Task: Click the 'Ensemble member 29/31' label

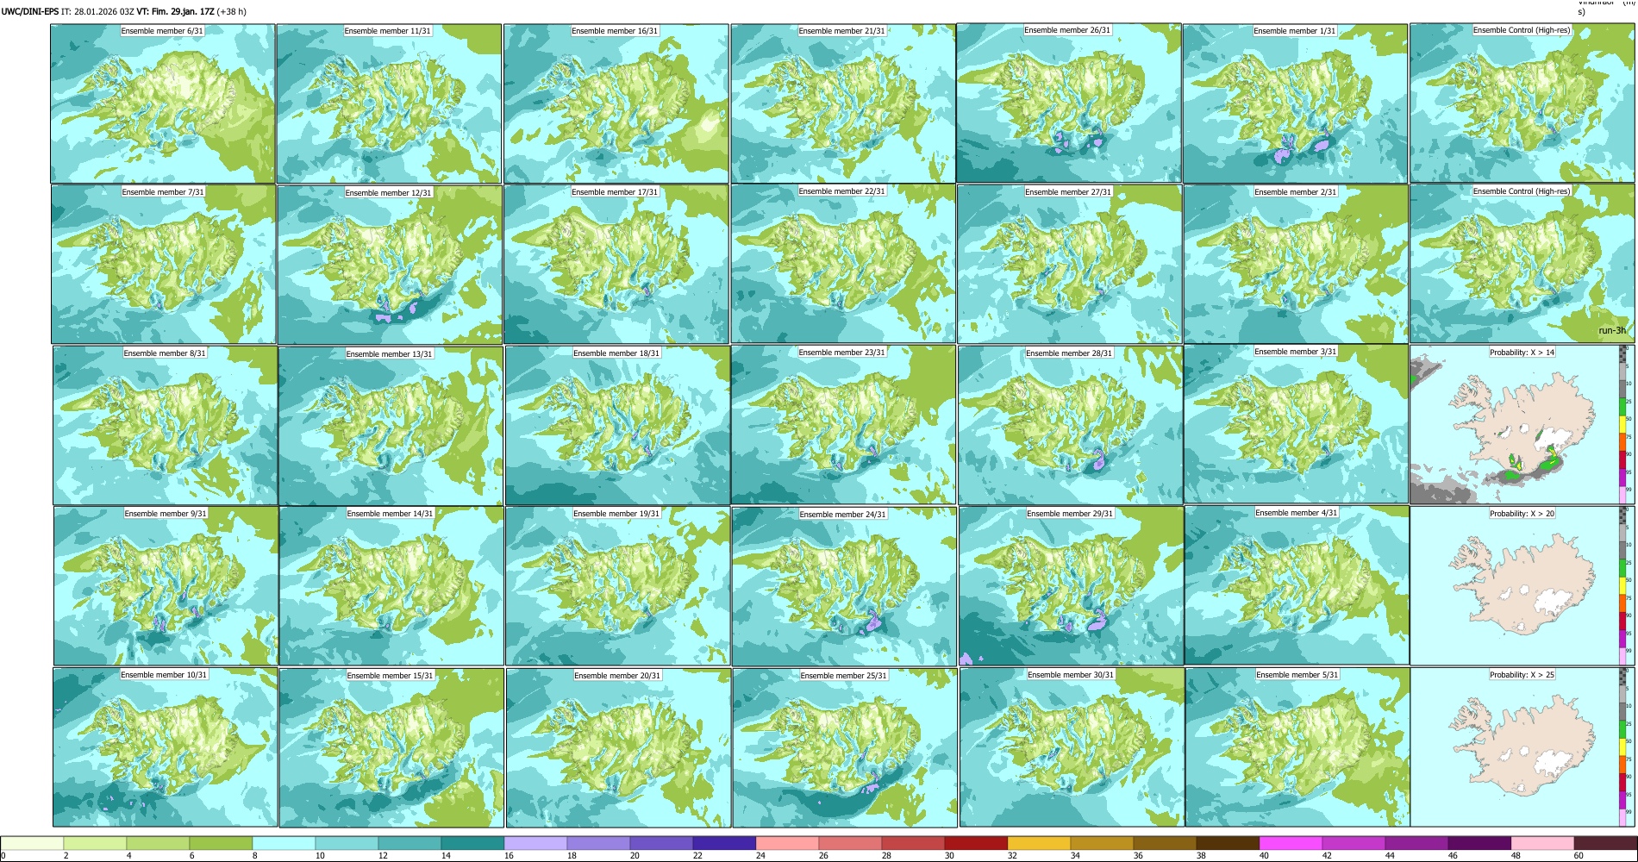Action: pos(1070,514)
